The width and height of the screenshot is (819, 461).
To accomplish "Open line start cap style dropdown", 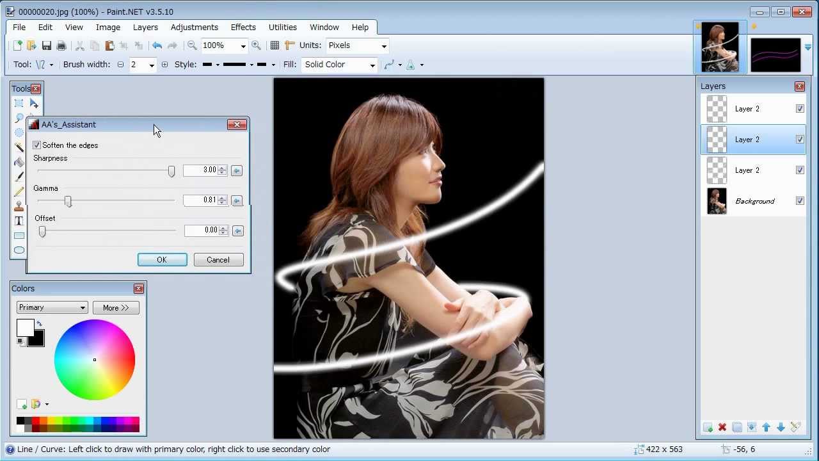I will (x=218, y=65).
